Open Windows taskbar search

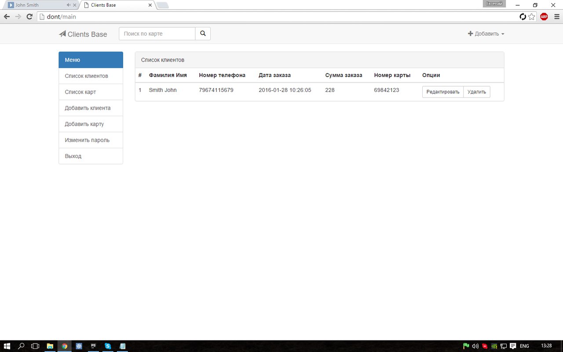click(21, 346)
